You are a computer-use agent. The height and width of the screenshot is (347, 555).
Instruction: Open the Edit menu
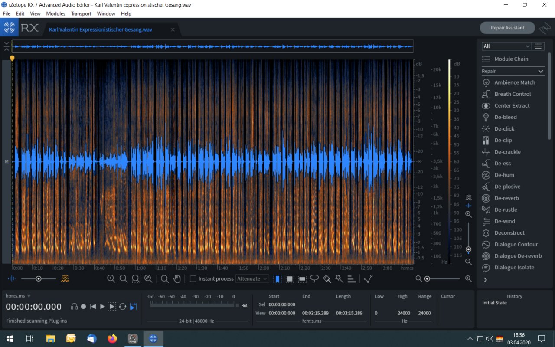pos(20,13)
